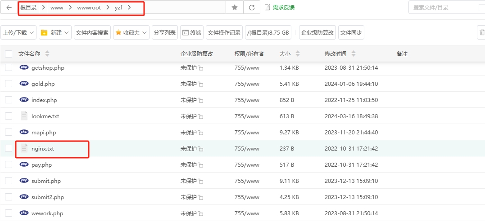Image resolution: width=485 pixels, height=222 pixels.
Task: Open the trash recycle bin icon
Action: (x=481, y=32)
